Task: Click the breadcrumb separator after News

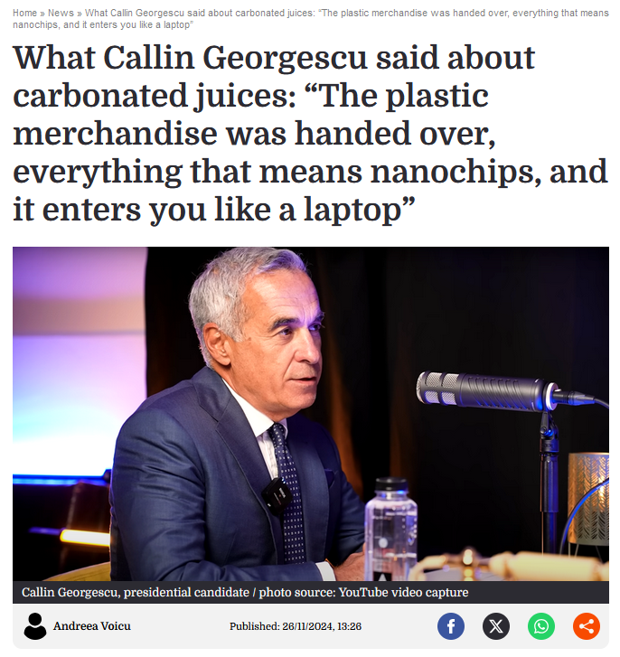Action: (80, 14)
